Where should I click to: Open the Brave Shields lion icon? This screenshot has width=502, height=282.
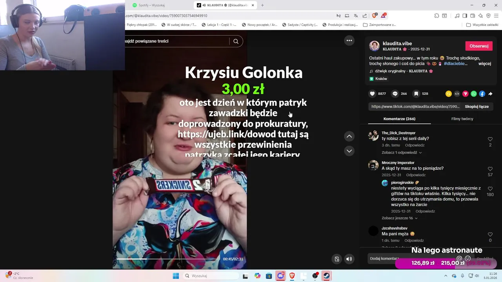[x=375, y=16]
